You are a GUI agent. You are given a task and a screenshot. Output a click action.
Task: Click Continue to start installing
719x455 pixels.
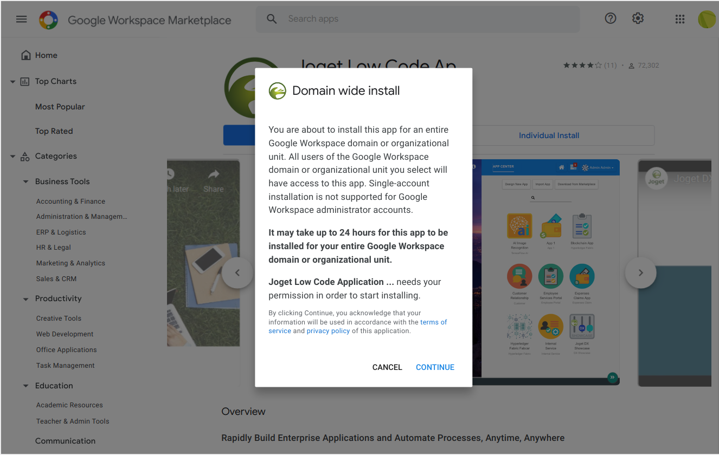point(435,367)
